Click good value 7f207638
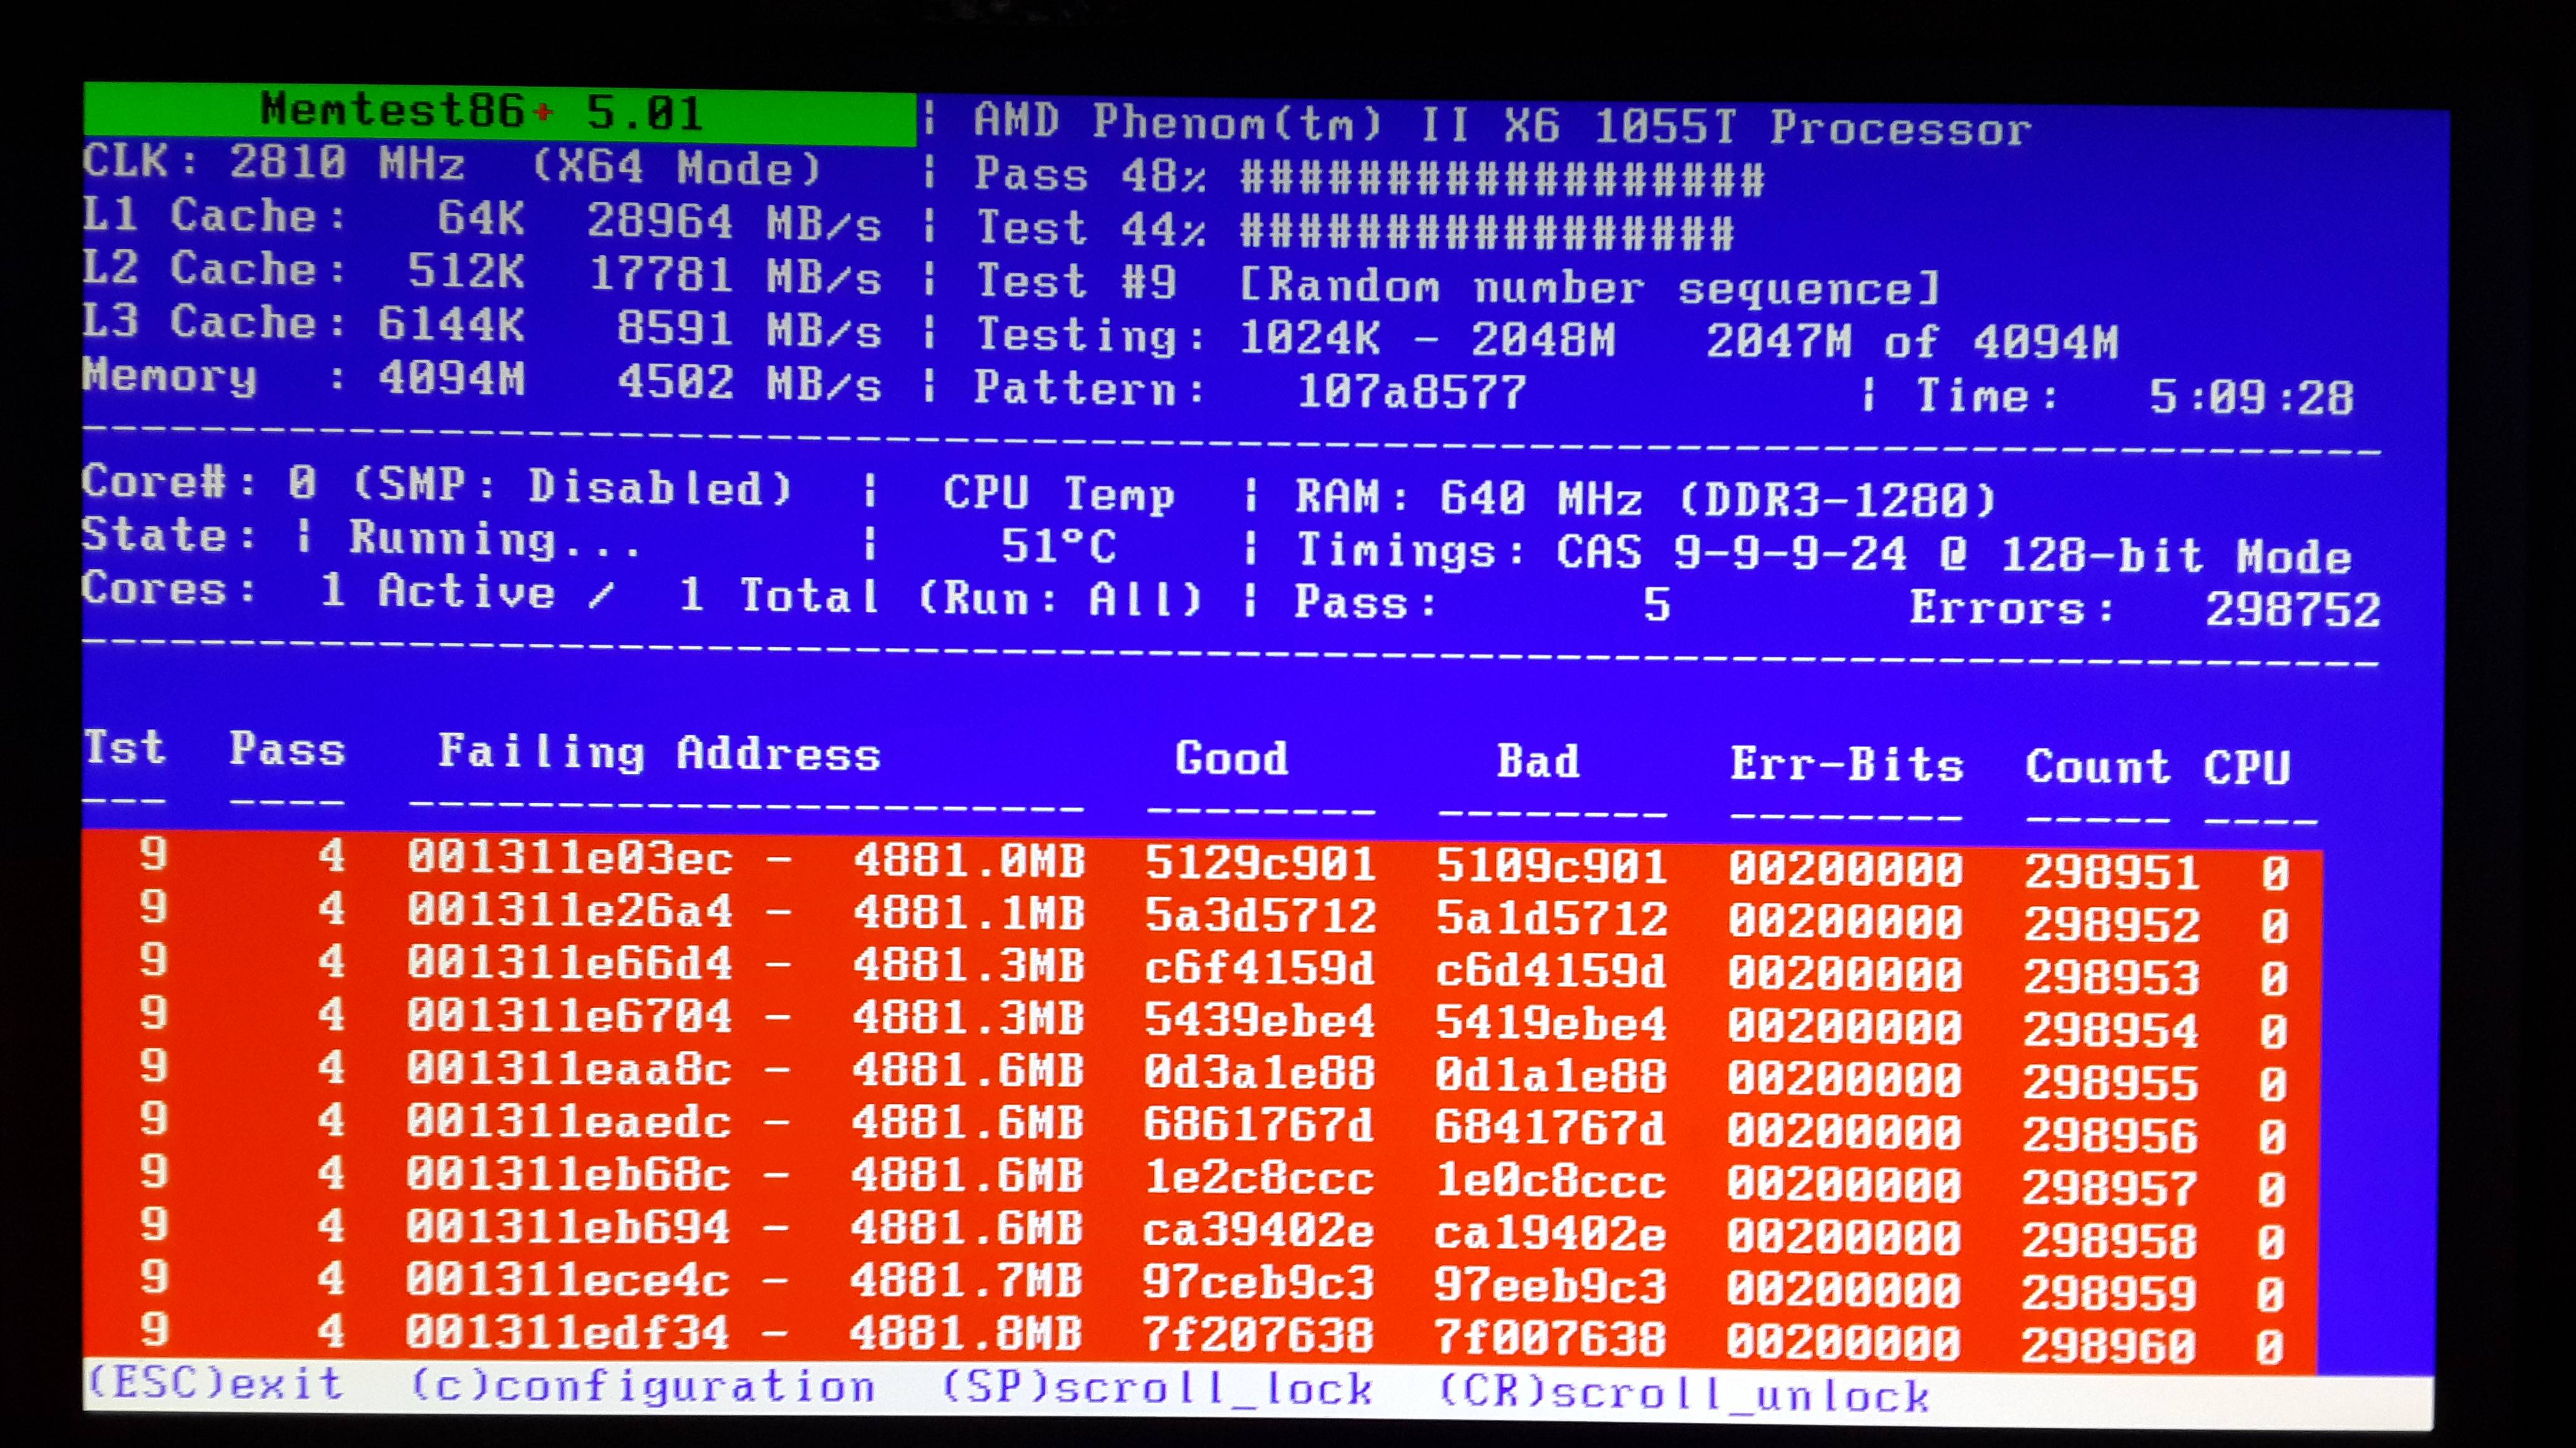The width and height of the screenshot is (2576, 1448). pyautogui.click(x=1258, y=1335)
